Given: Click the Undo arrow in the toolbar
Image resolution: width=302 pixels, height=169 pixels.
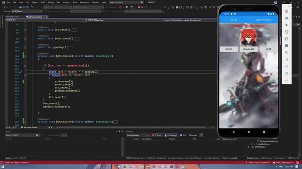Looking at the screenshot, I should [32, 8].
